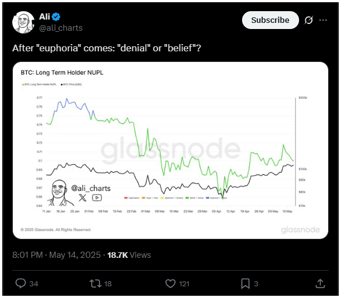This screenshot has height=298, width=341.
Task: Open the reply comment icon
Action: pyautogui.click(x=21, y=283)
